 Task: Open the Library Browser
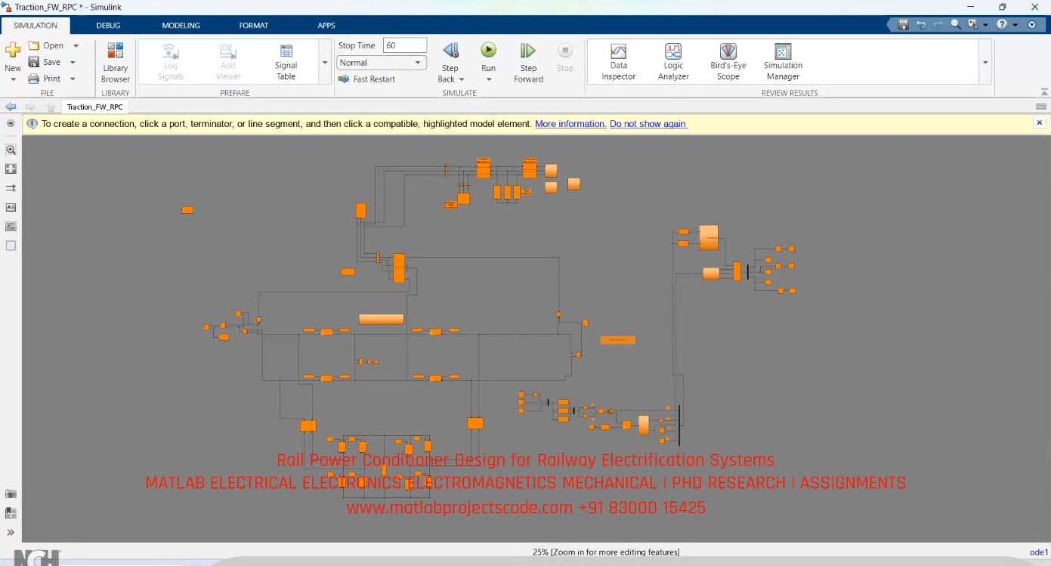click(116, 62)
